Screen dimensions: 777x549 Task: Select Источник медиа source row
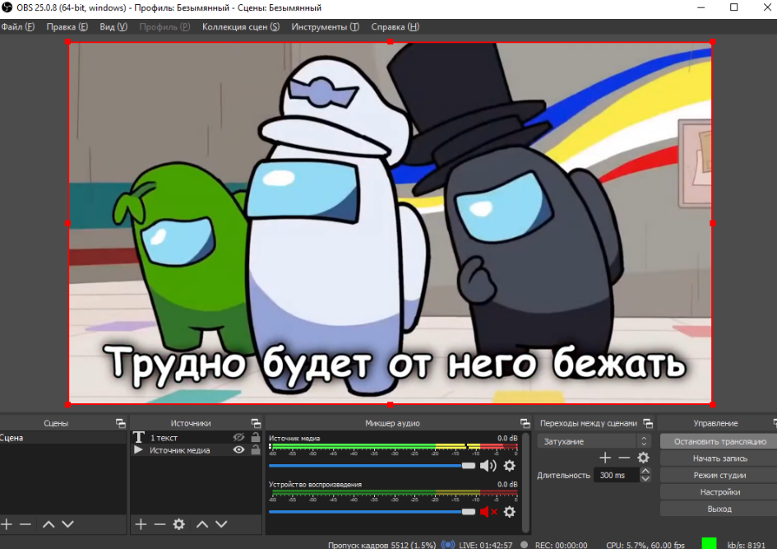click(x=196, y=449)
